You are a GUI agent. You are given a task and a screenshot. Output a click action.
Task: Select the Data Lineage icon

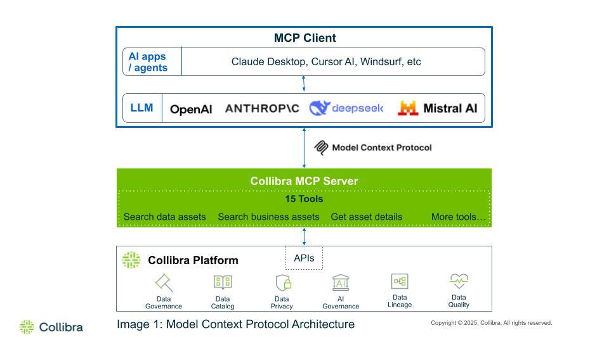click(400, 281)
